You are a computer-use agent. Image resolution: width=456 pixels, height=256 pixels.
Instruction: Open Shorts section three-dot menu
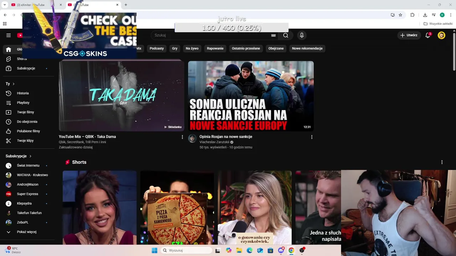point(442,162)
